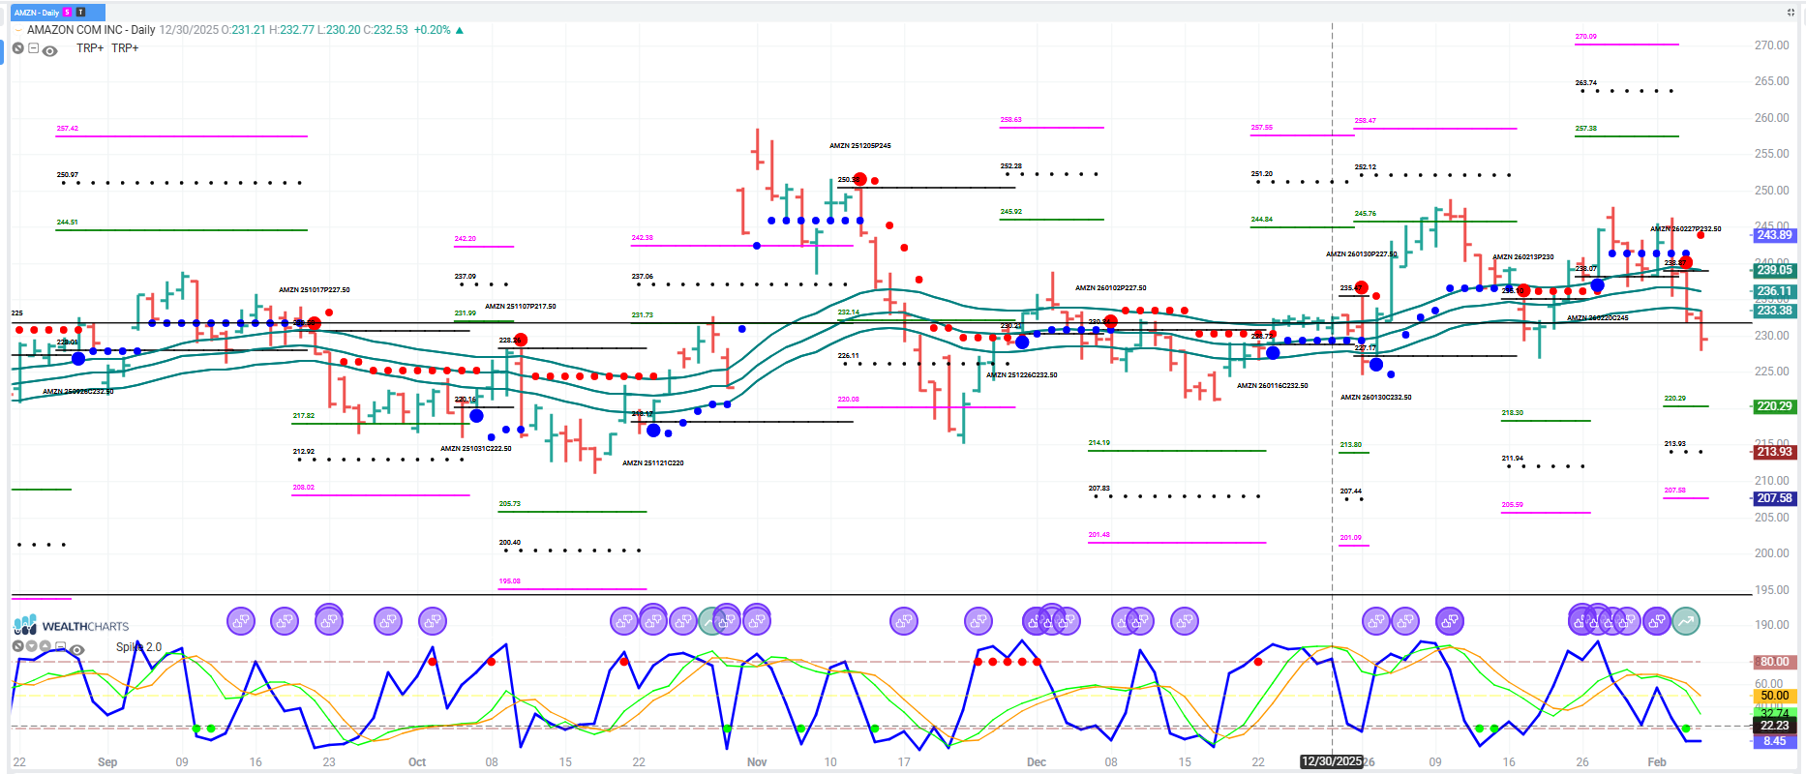
Task: Click the WealthCharts logo
Action: pyautogui.click(x=71, y=625)
